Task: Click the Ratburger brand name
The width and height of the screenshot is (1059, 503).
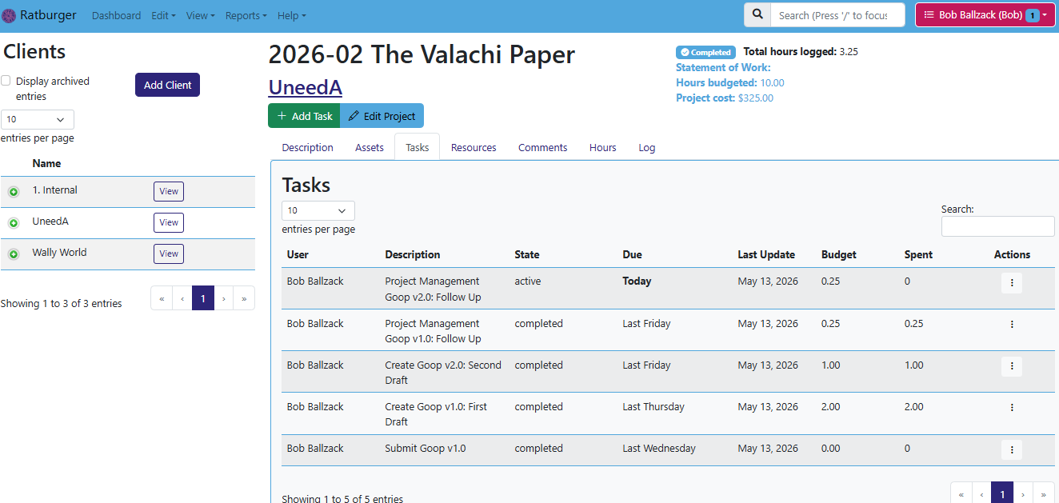Action: pyautogui.click(x=48, y=15)
